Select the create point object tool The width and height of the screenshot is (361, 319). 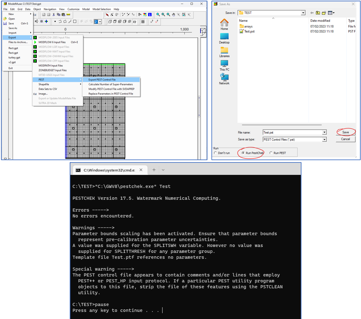[55, 22]
